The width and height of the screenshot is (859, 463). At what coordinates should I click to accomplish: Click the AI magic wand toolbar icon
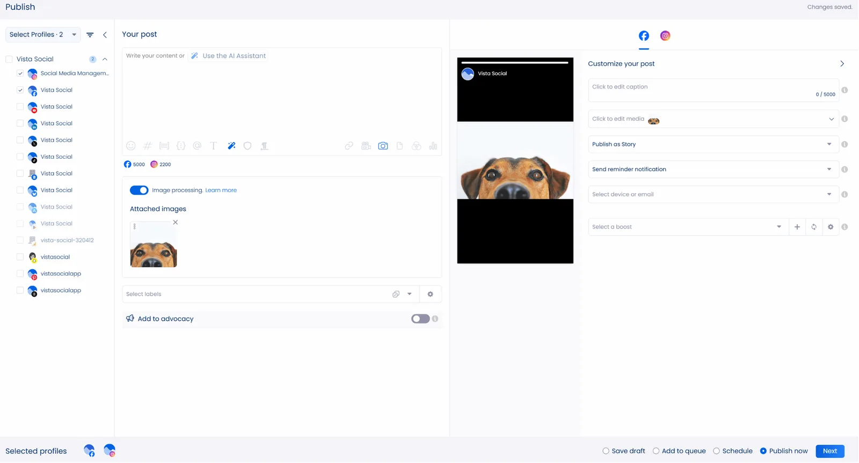(231, 146)
